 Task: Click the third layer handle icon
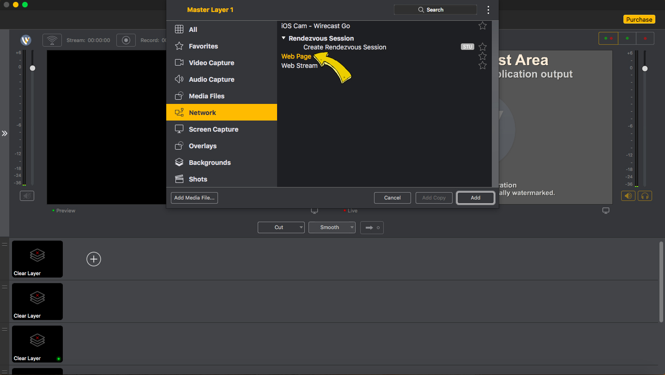pos(5,329)
